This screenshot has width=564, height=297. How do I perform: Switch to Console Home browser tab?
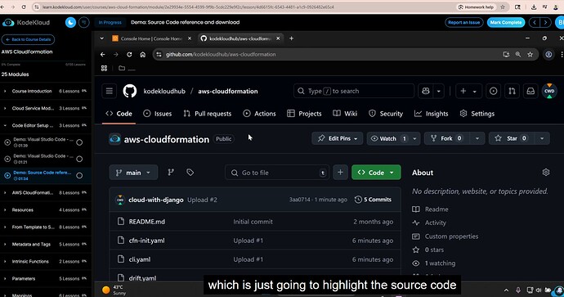point(152,38)
